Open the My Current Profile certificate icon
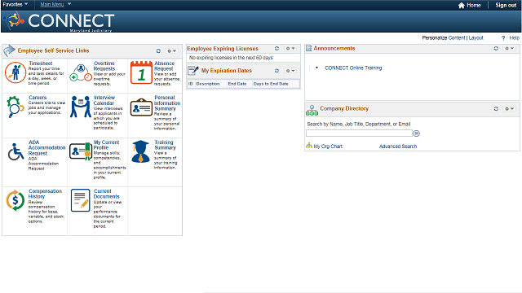Image resolution: width=522 pixels, height=293 pixels. (81, 151)
